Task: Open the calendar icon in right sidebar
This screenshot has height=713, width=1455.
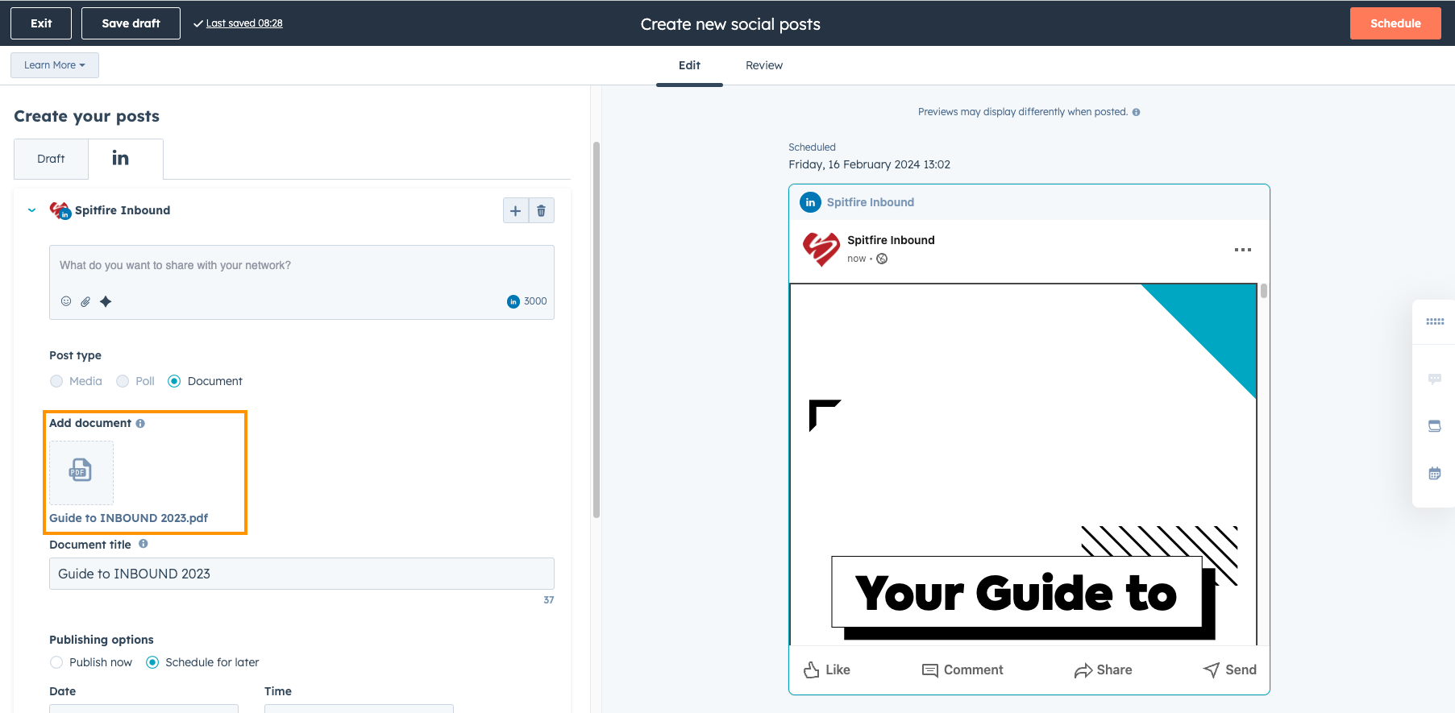Action: click(x=1435, y=474)
